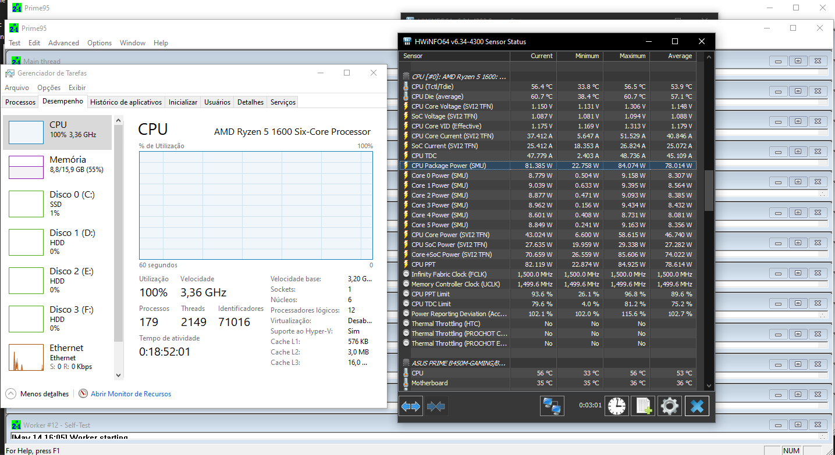Switch to the Histórico de aplicativos tab
The image size is (835, 455).
(x=126, y=102)
